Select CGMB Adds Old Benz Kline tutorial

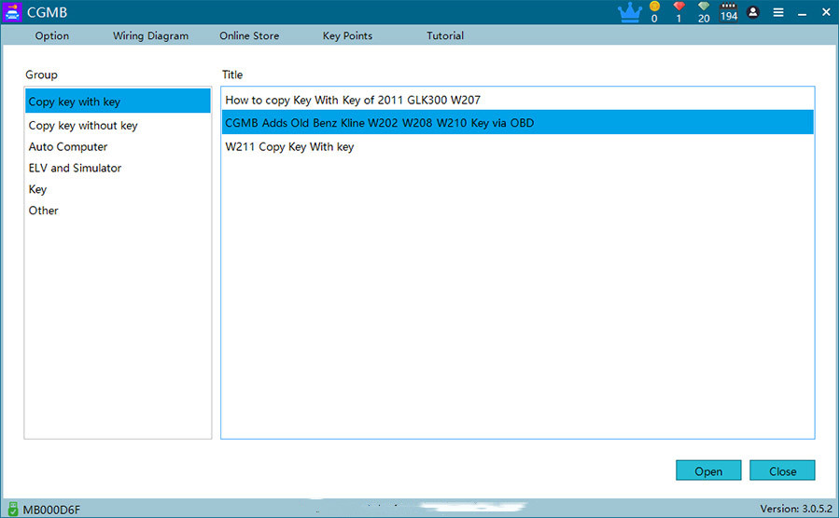517,122
